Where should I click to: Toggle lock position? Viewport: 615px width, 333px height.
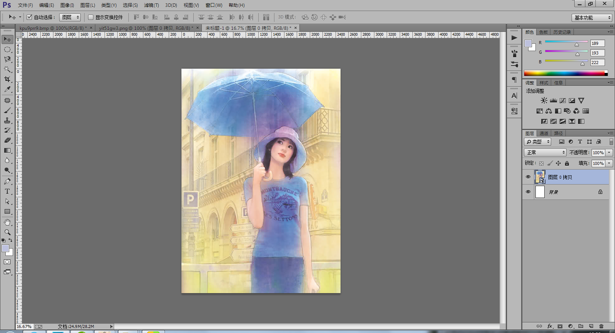[558, 163]
